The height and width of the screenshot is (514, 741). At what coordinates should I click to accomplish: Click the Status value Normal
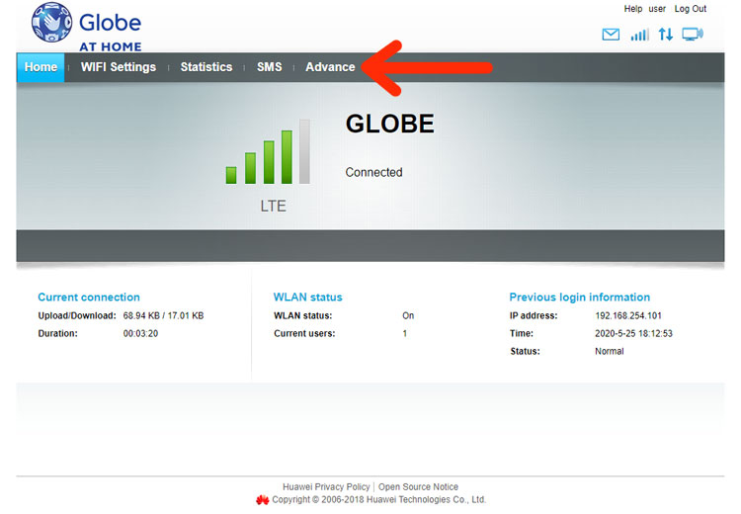click(x=610, y=351)
